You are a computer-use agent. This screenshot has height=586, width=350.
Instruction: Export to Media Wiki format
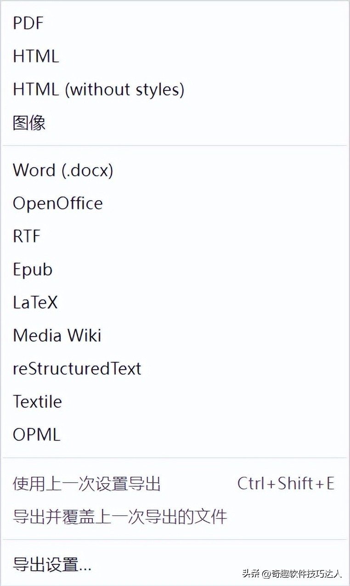[57, 336]
